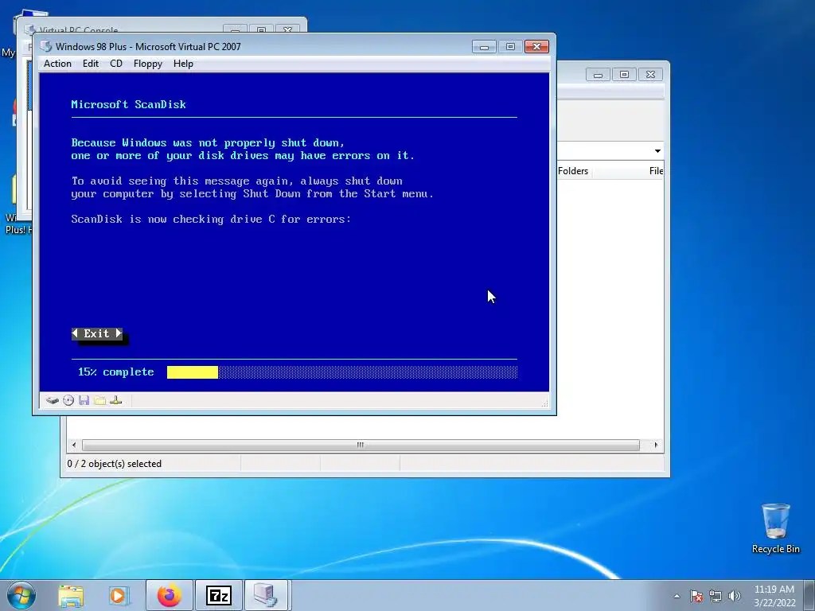Open the network tray icon
Screen dimensions: 815x611
pyautogui.click(x=716, y=596)
